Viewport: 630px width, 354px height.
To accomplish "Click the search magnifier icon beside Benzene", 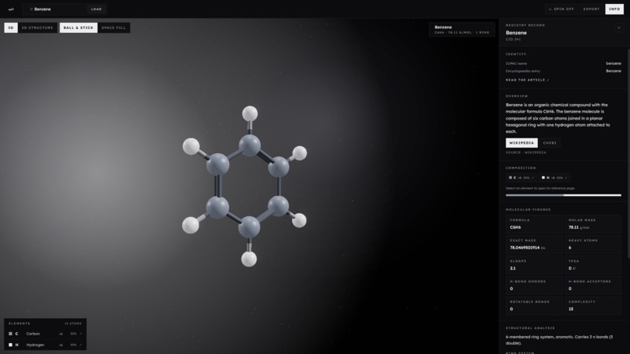I will [31, 9].
